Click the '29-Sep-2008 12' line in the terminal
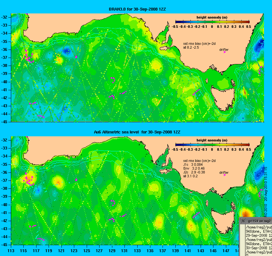Image resolution: width=272 pixels, height=256 pixels. pyautogui.click(x=259, y=236)
